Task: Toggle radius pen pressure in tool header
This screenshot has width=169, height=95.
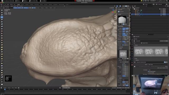Action: coord(22,8)
